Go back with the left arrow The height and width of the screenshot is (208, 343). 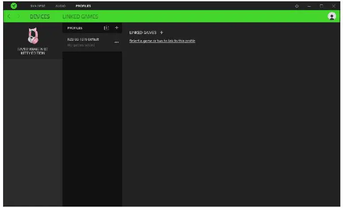click(9, 16)
